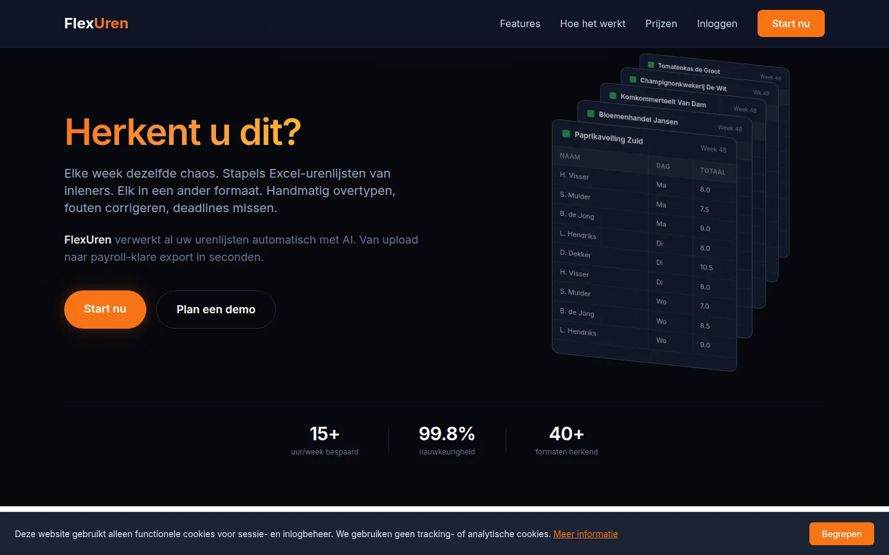Click the green icon beside Paprikavelling Zuid
The image size is (889, 555).
coord(566,134)
